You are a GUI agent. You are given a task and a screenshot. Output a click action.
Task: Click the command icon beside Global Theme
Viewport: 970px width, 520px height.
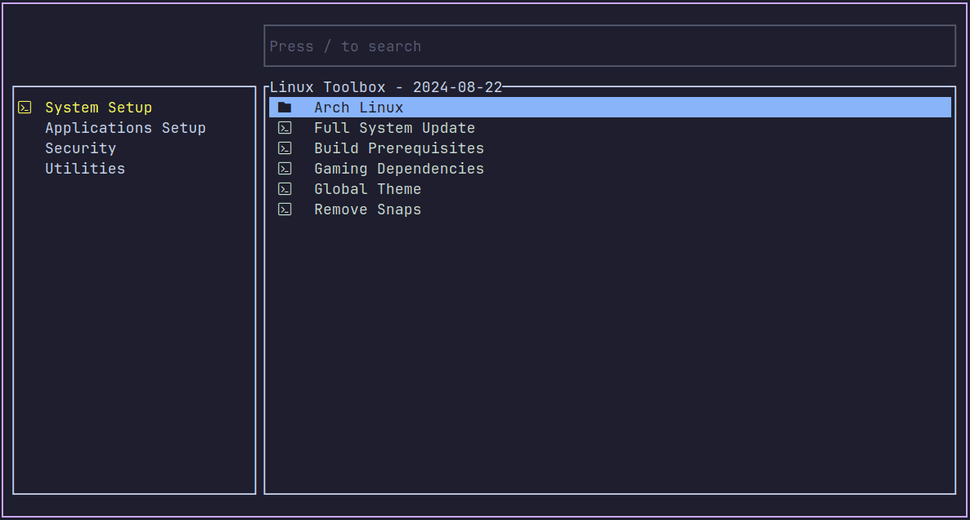[285, 189]
